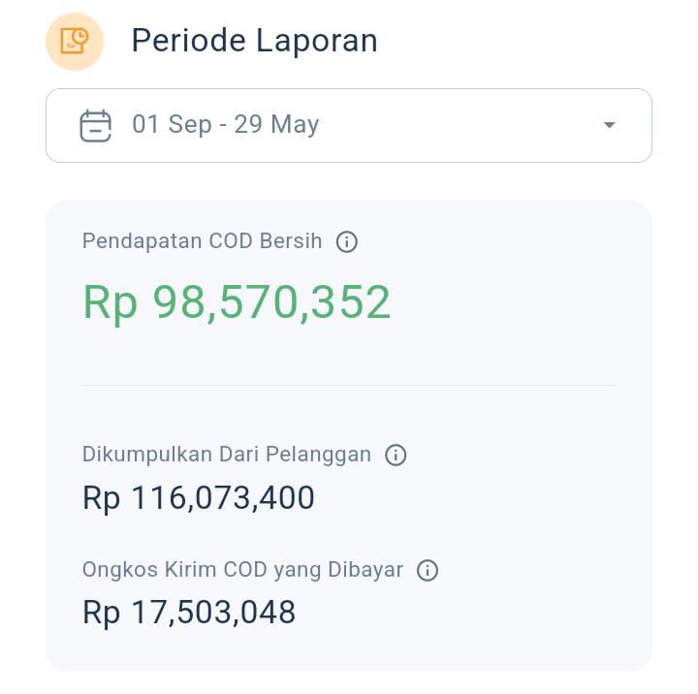Image resolution: width=698 pixels, height=694 pixels.
Task: Click the 01 Sep - 29 May date text
Action: point(225,124)
